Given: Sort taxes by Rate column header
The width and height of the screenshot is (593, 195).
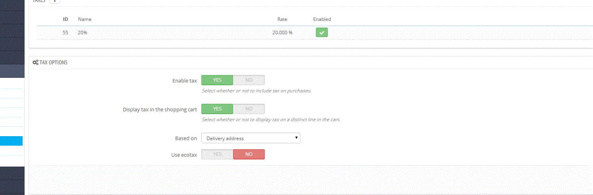Looking at the screenshot, I should click(x=282, y=19).
